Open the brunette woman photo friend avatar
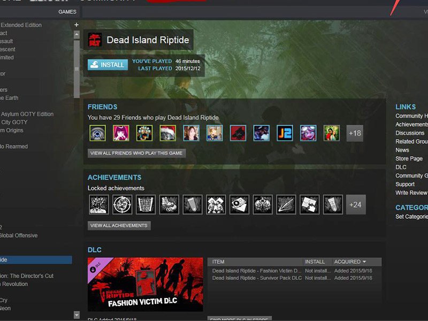Viewport: 428px width, 321px height. [x=192, y=133]
